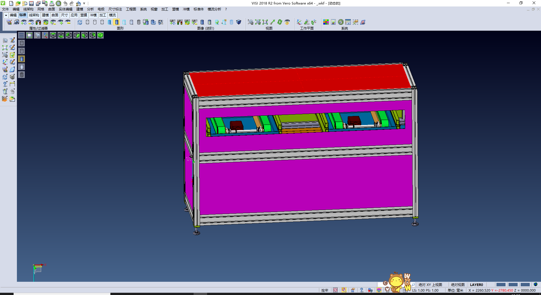Screen dimensions: 541x295
Task: Expand the quick access toolbar dropdown arrow
Action: click(84, 3)
